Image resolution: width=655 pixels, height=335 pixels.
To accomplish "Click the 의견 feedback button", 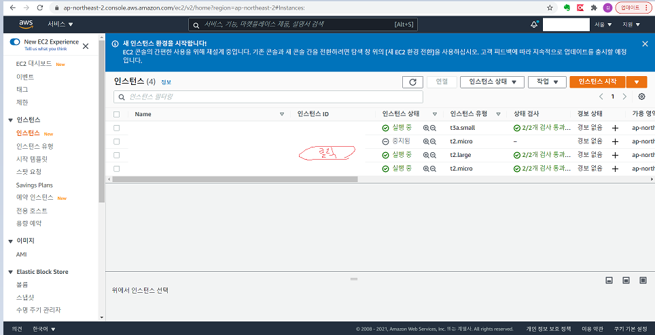I will coord(17,329).
